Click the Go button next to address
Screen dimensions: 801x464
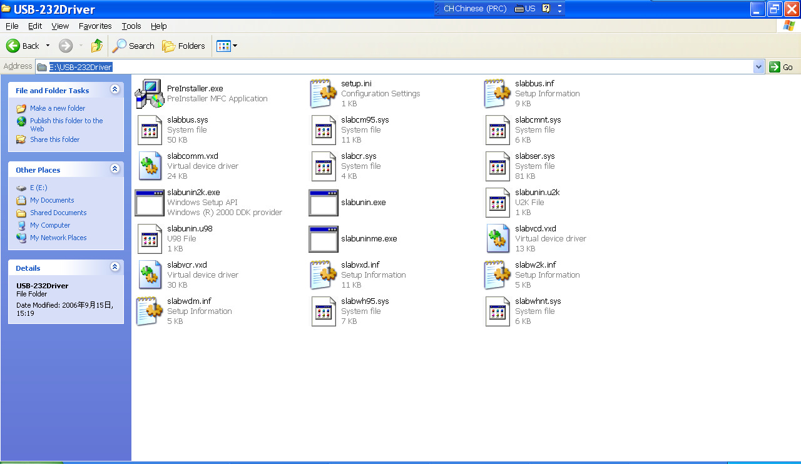(782, 67)
